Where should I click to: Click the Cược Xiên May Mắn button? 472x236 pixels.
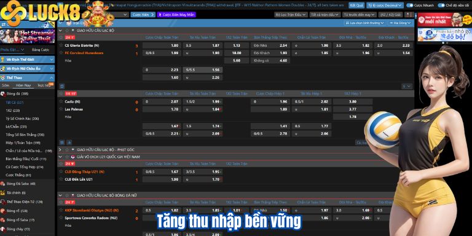tap(176, 15)
